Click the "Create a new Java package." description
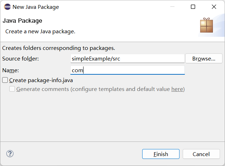The height and width of the screenshot is (166, 225). [x=40, y=32]
